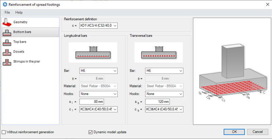Click the Longitudinal bars group title
Screen dimensions: 272x139
(75, 36)
